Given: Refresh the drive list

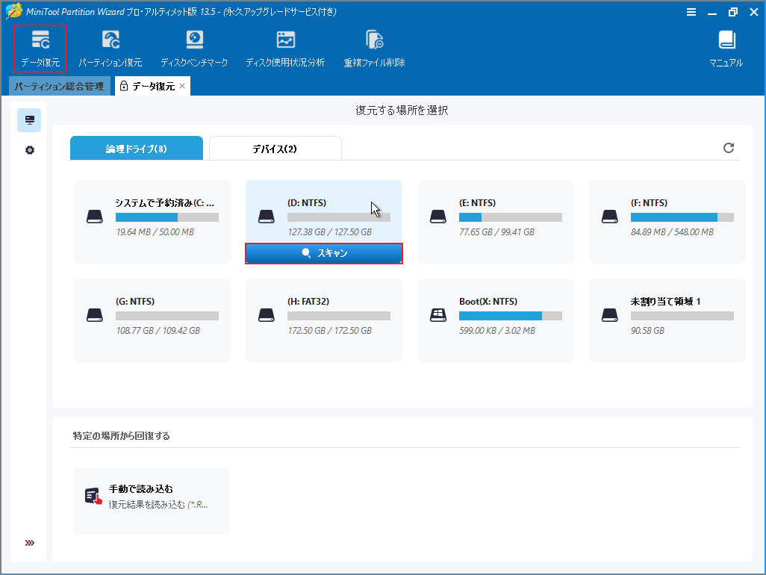Looking at the screenshot, I should pyautogui.click(x=729, y=148).
